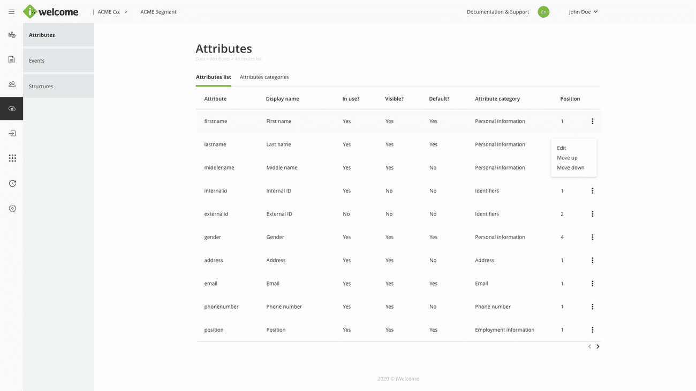This screenshot has width=696, height=391.
Task: Open the settings gear in sidebar
Action: pos(12,209)
